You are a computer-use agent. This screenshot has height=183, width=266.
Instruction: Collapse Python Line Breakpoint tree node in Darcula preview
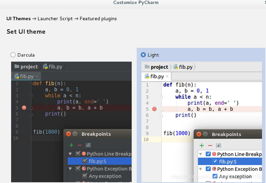click(x=70, y=154)
